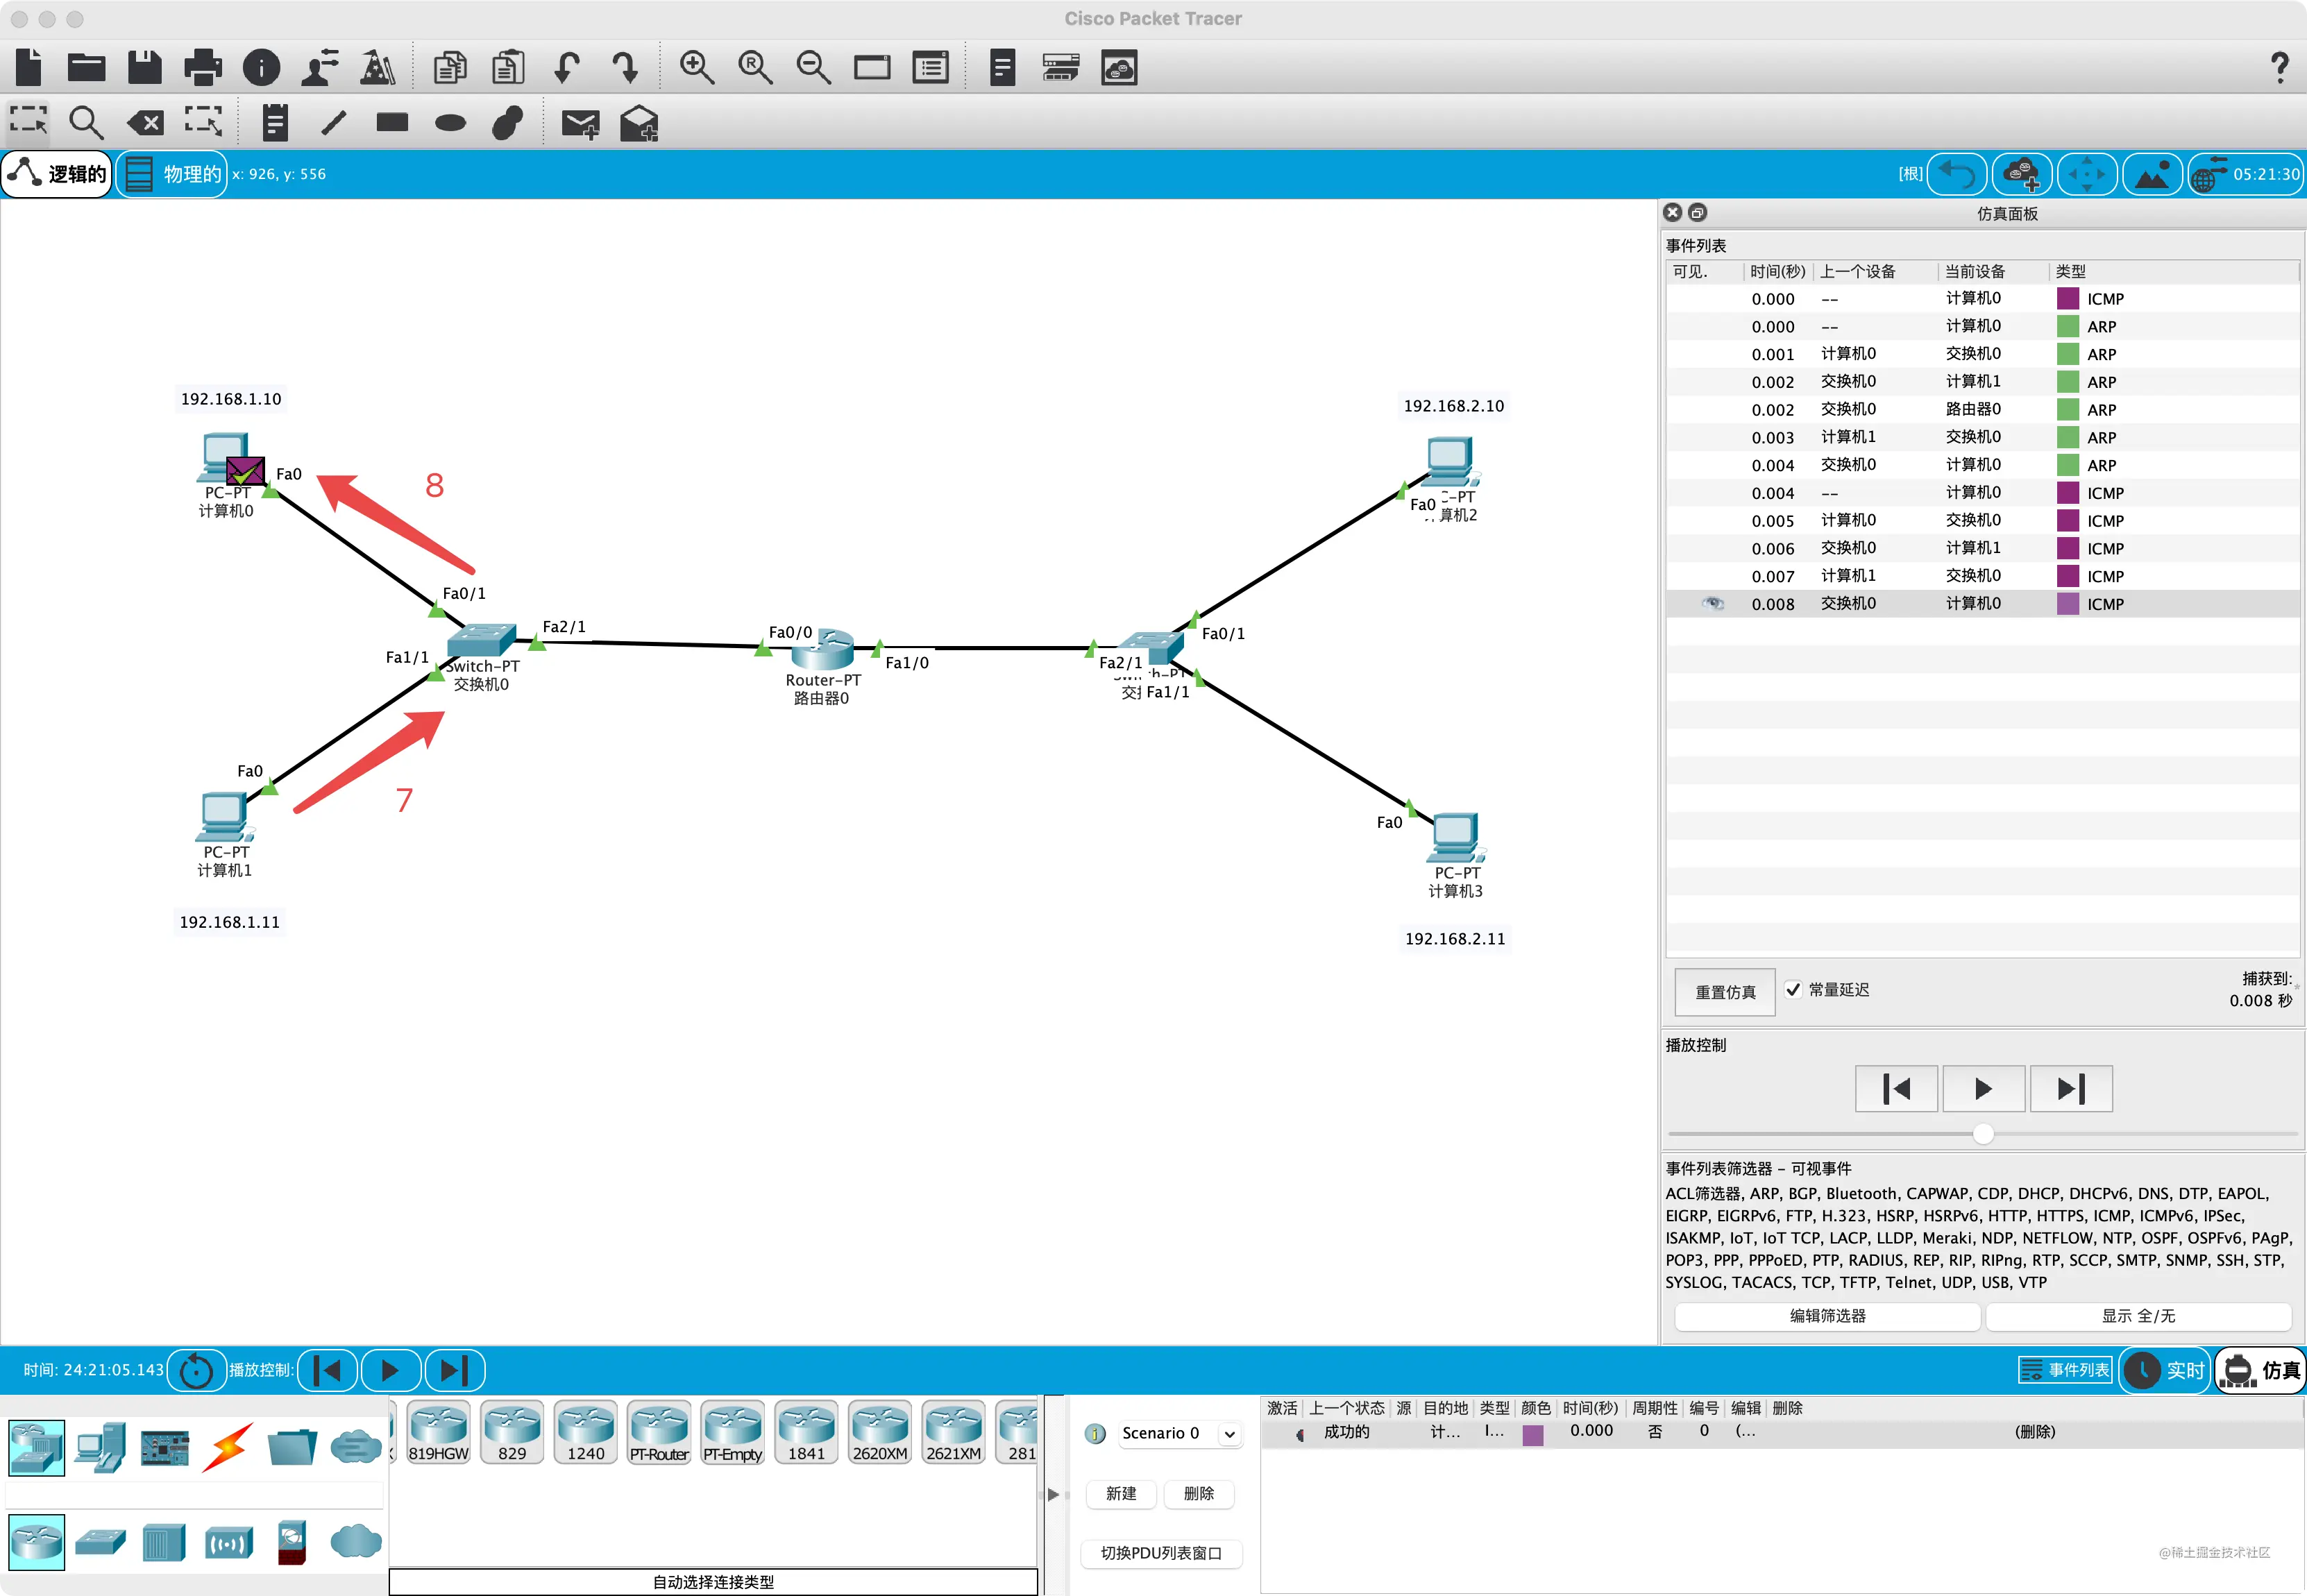2307x1596 pixels.
Task: Click the 删除 scenario button
Action: (1198, 1493)
